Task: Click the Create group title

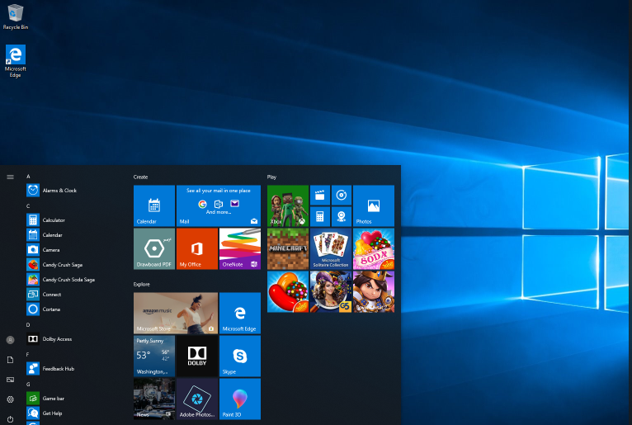Action: pyautogui.click(x=141, y=177)
